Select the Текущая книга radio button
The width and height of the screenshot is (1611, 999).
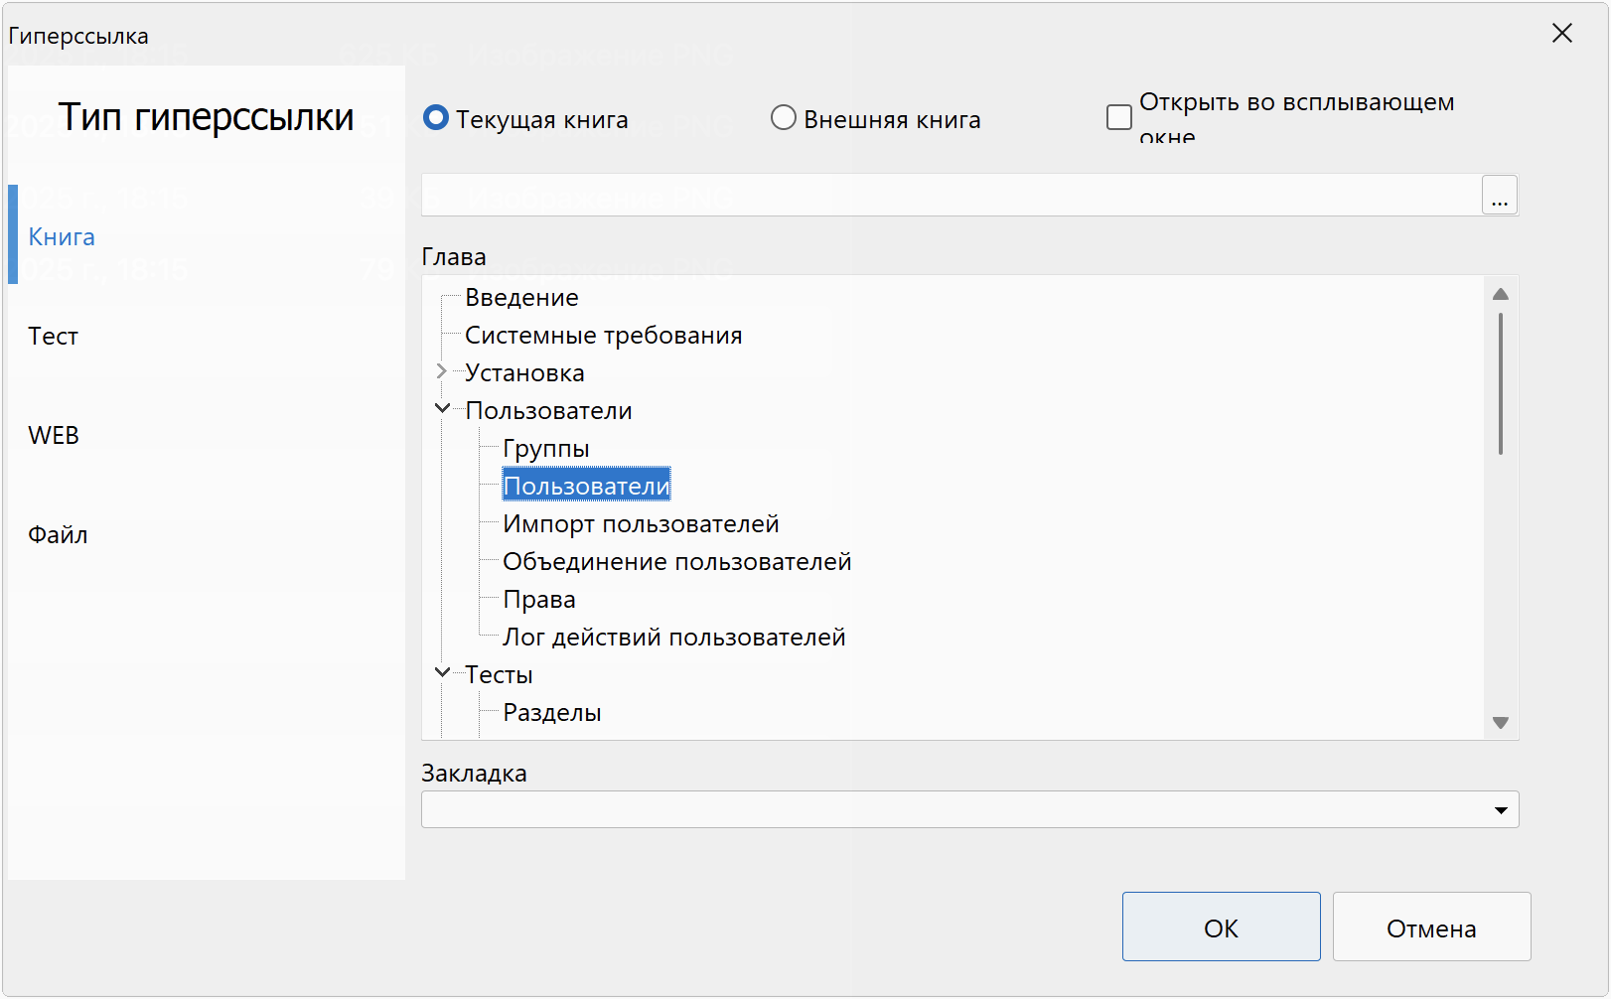coord(436,118)
